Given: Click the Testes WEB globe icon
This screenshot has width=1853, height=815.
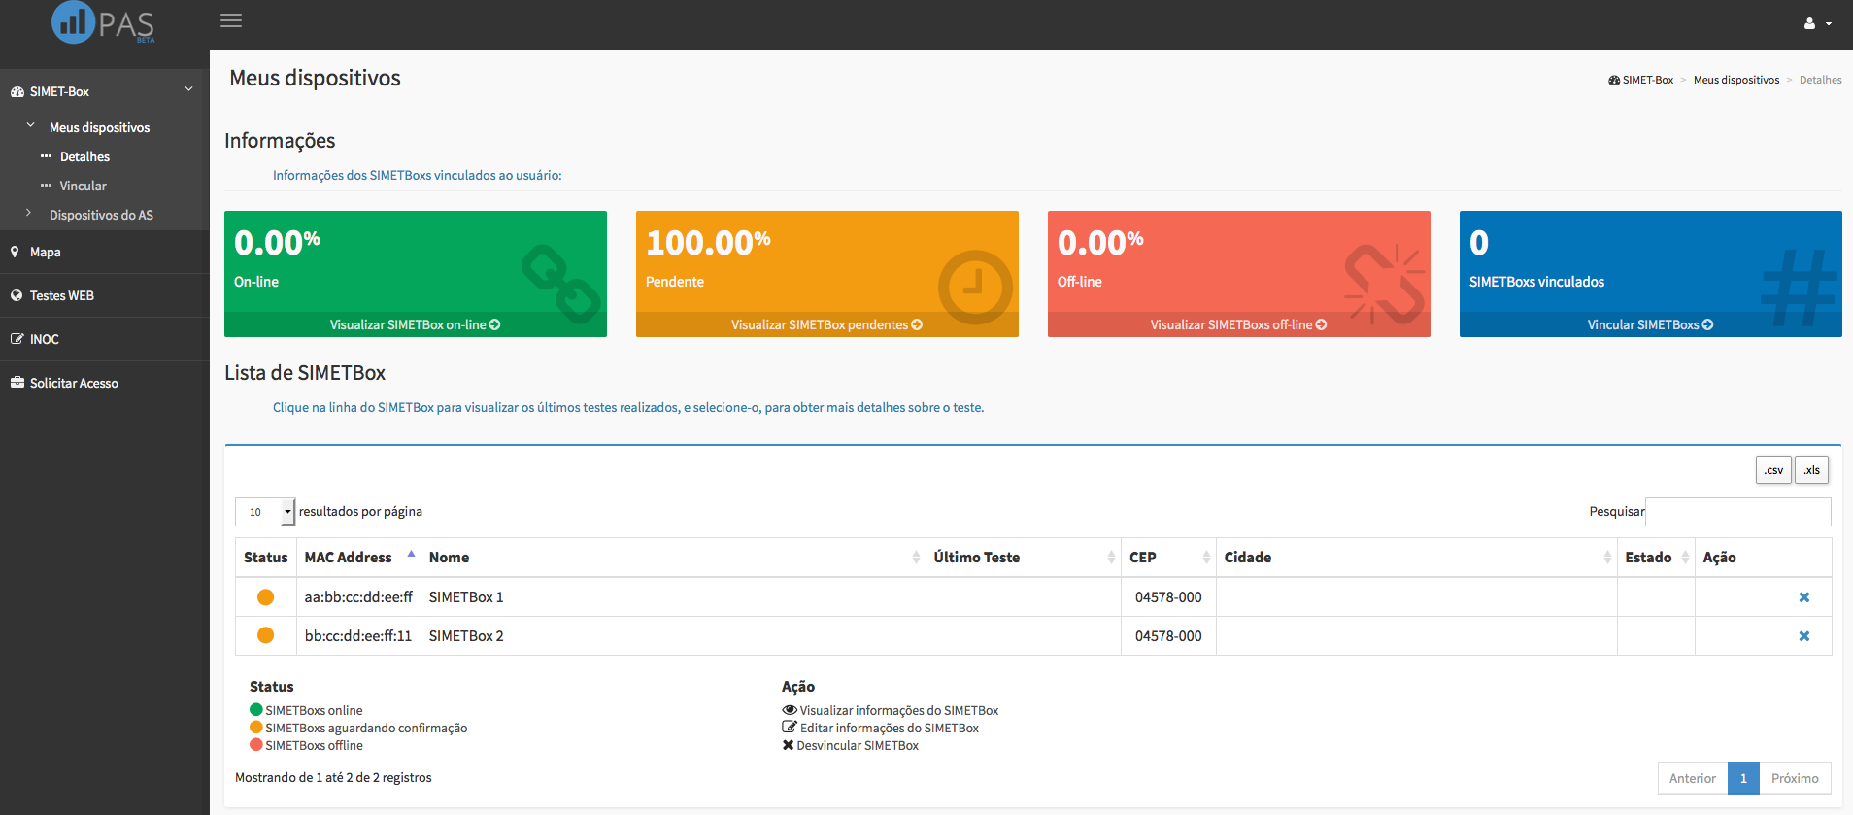Looking at the screenshot, I should pos(17,295).
